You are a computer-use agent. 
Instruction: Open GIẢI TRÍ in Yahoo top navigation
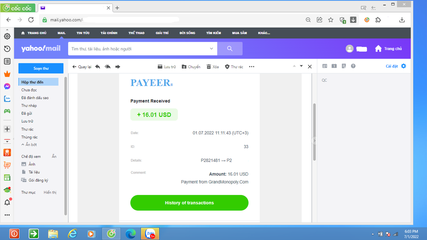[x=162, y=33]
